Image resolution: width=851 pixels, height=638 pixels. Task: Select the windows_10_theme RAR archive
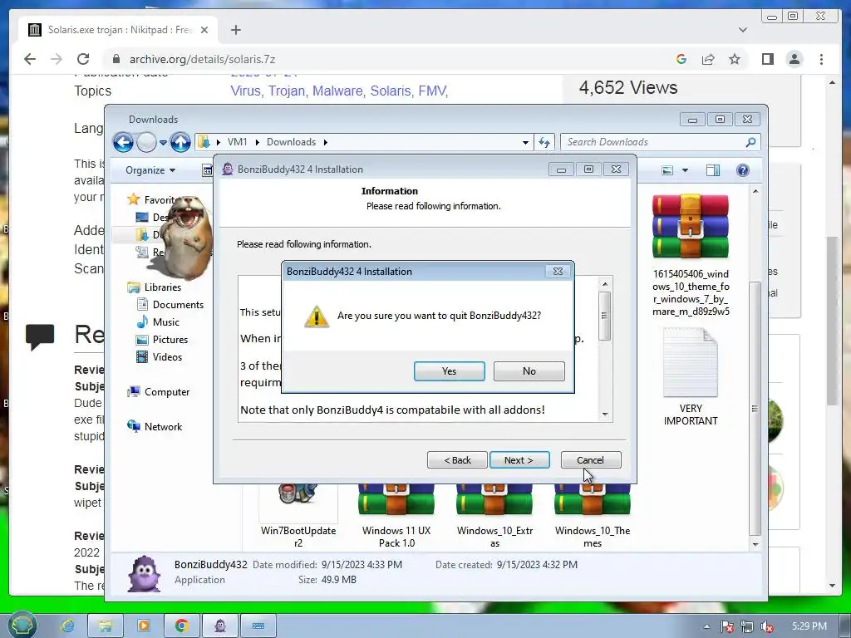click(x=691, y=255)
